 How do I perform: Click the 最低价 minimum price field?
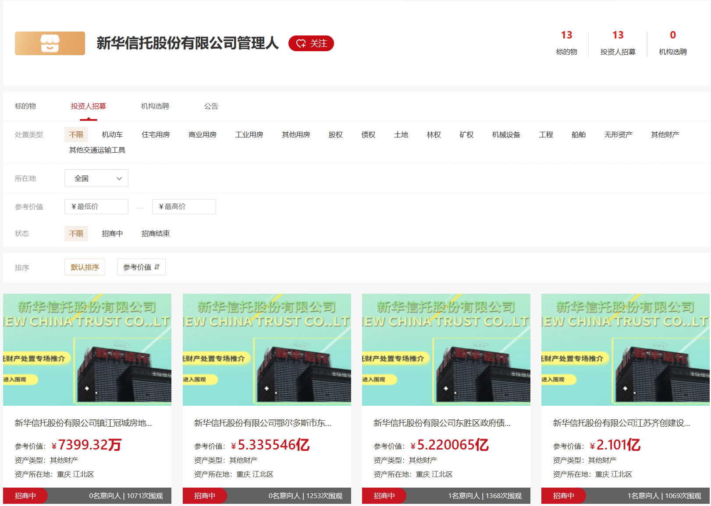click(96, 207)
